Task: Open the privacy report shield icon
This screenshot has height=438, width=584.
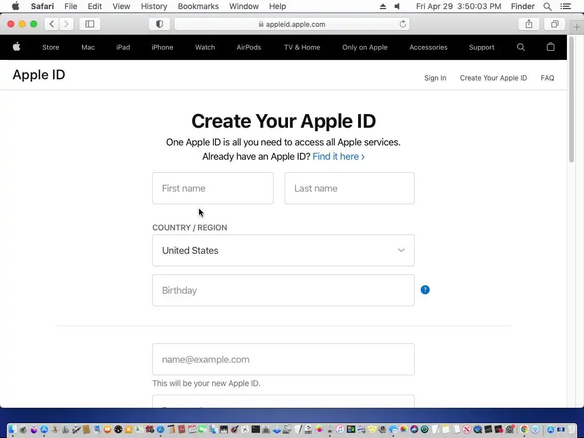Action: 160,24
